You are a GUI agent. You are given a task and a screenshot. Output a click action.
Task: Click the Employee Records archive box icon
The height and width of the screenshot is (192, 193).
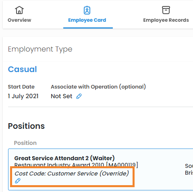[166, 10]
